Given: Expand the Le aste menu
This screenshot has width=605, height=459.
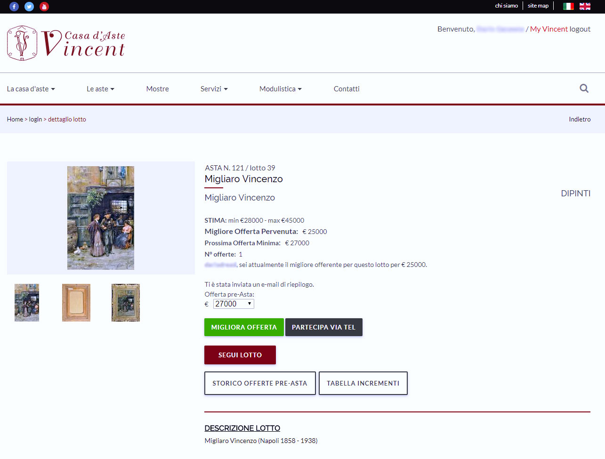Looking at the screenshot, I should click(x=100, y=89).
